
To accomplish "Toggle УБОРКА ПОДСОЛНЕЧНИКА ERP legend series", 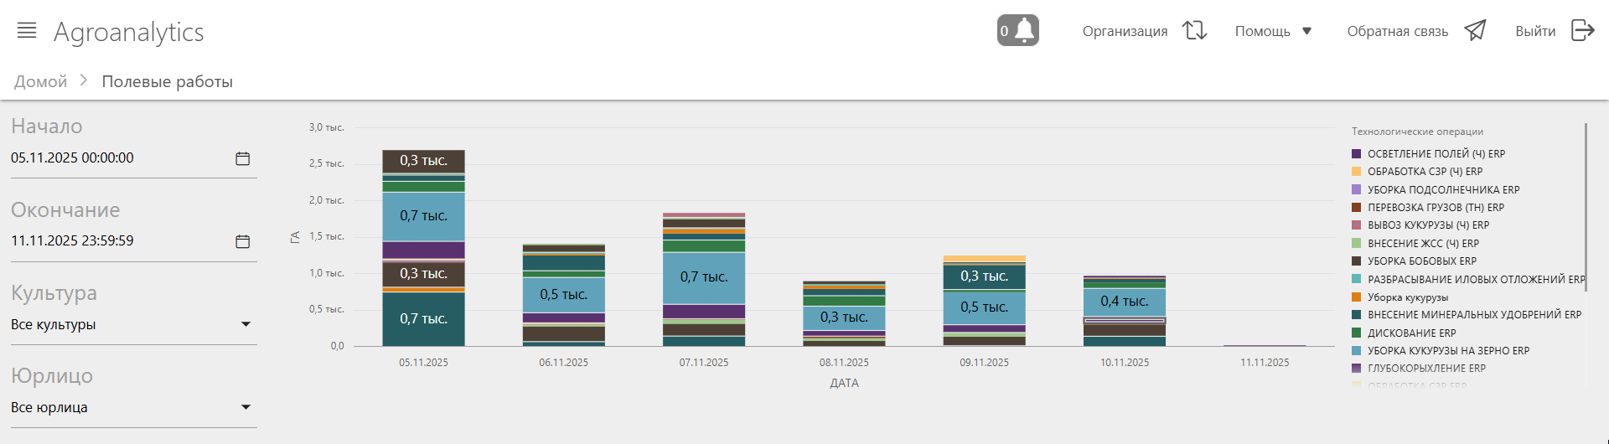I will [x=1443, y=190].
